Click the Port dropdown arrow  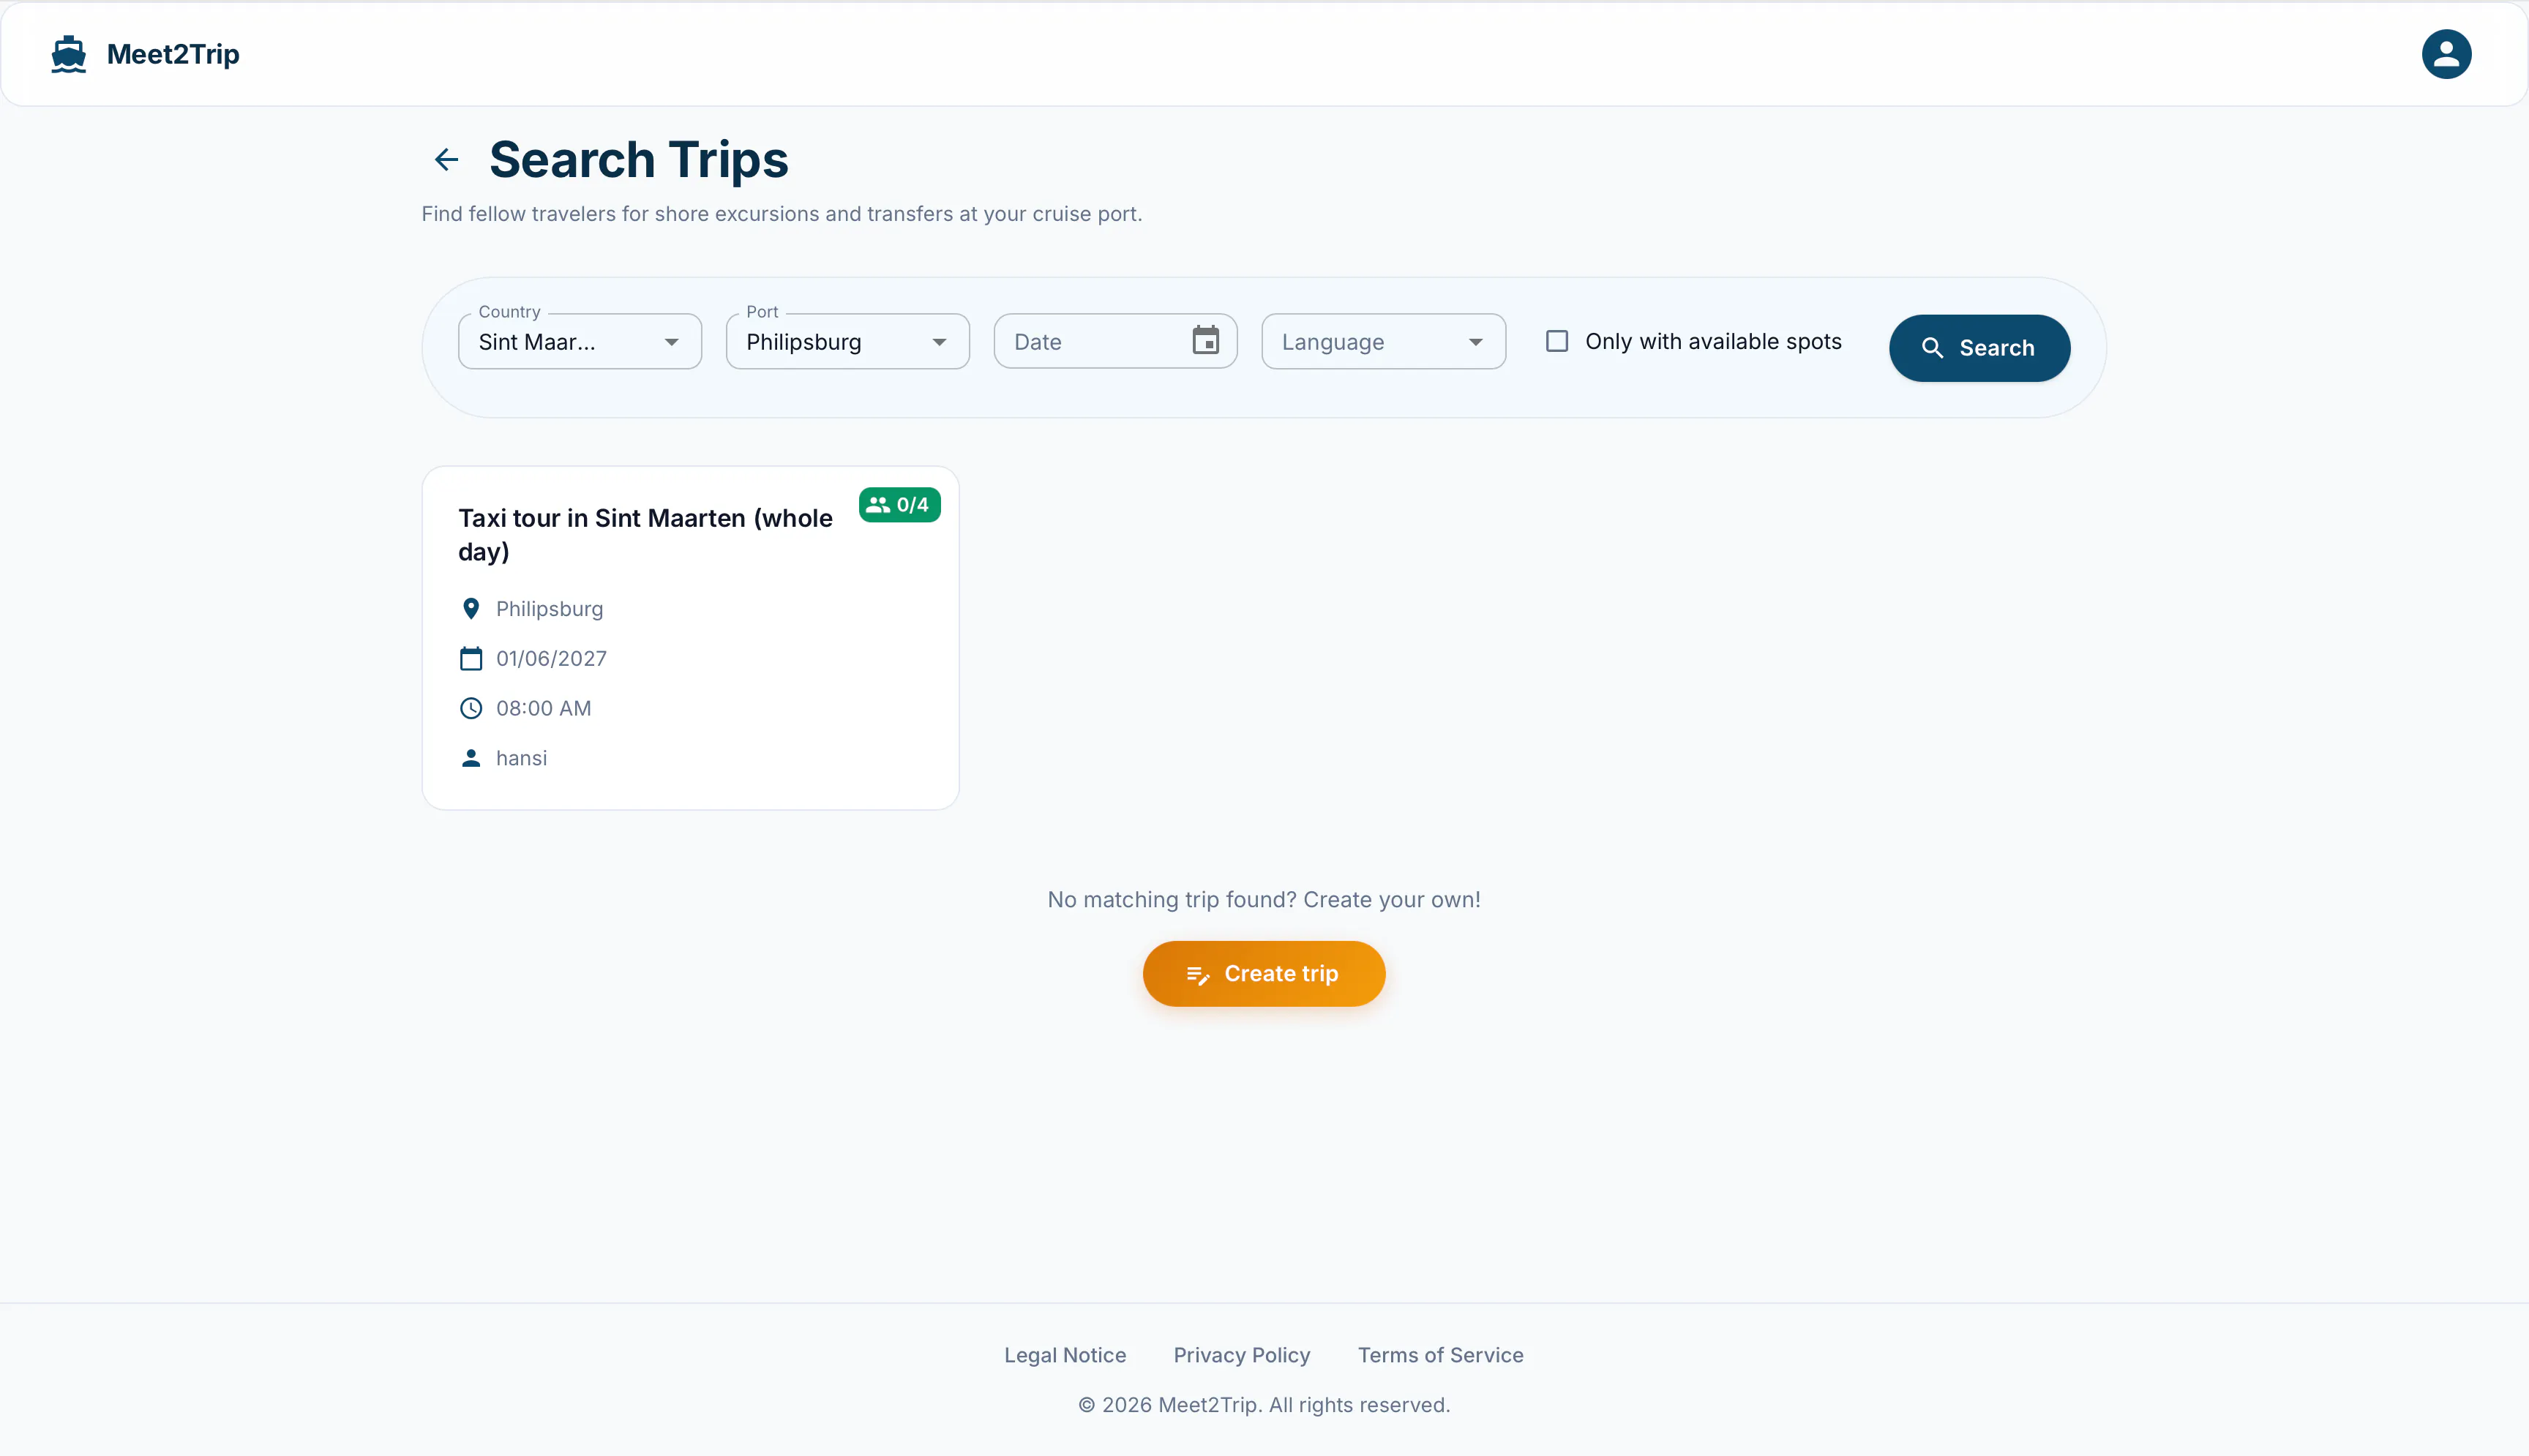point(939,342)
